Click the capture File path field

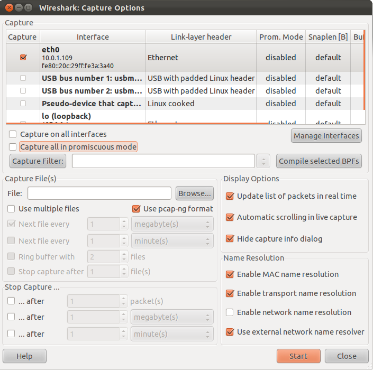(x=99, y=193)
